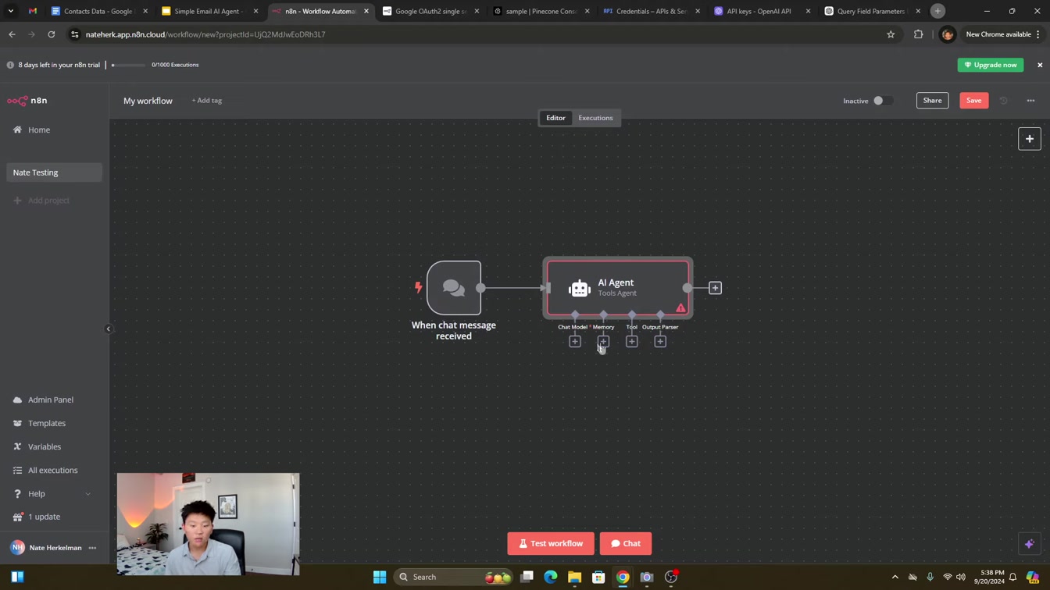The width and height of the screenshot is (1050, 590).
Task: Click the address bar URL
Action: click(205, 34)
